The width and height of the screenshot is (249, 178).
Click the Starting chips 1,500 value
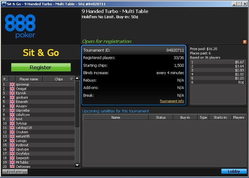click(179, 65)
